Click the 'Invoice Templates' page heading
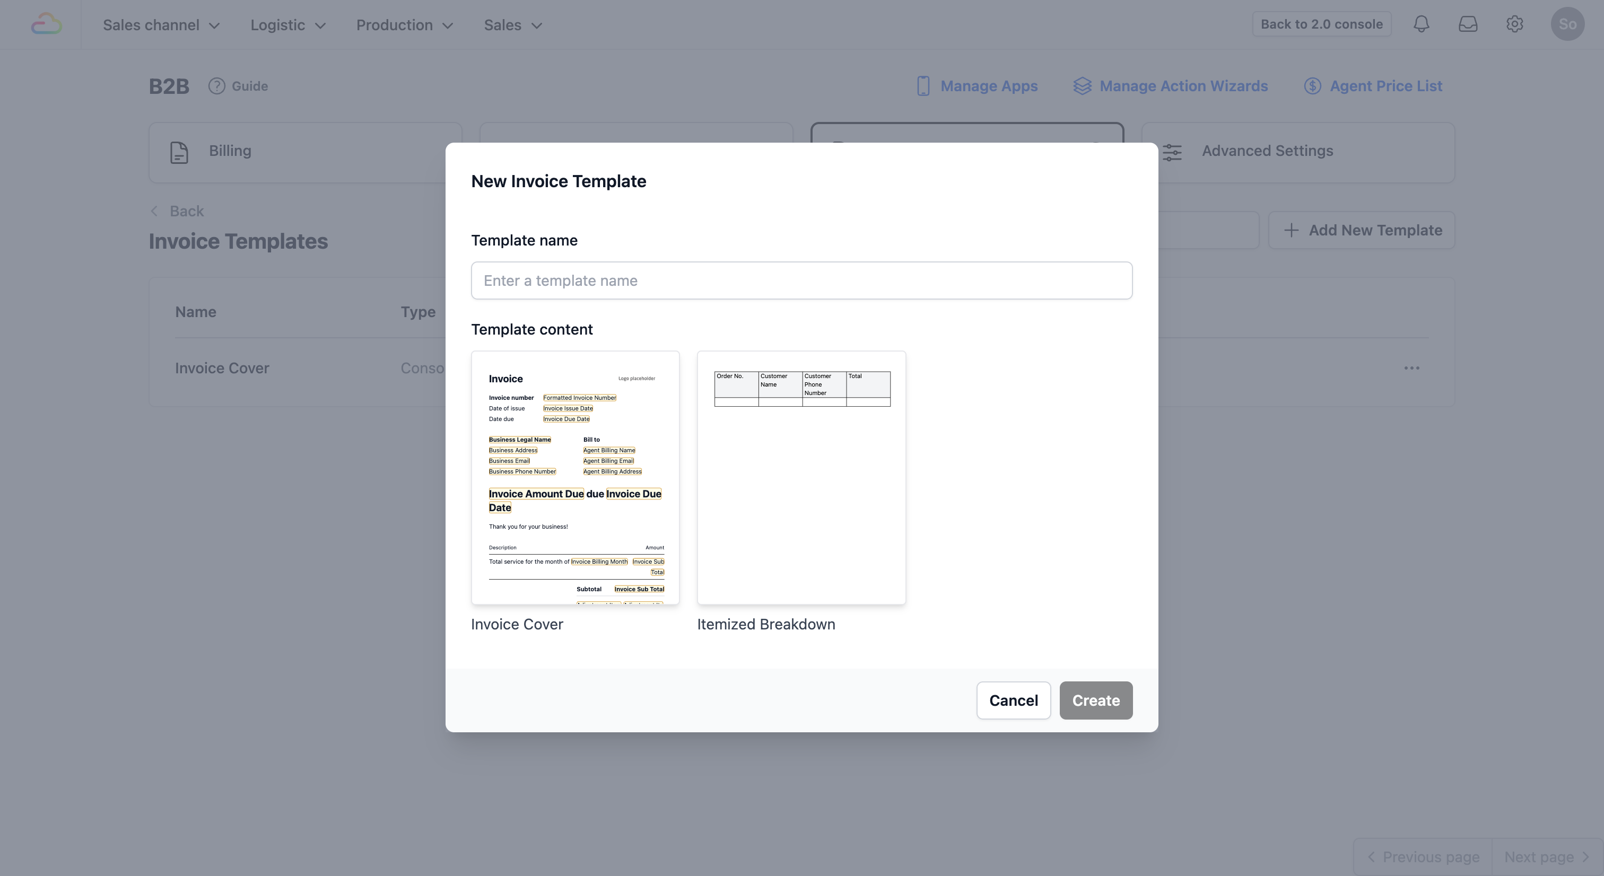 pyautogui.click(x=238, y=242)
